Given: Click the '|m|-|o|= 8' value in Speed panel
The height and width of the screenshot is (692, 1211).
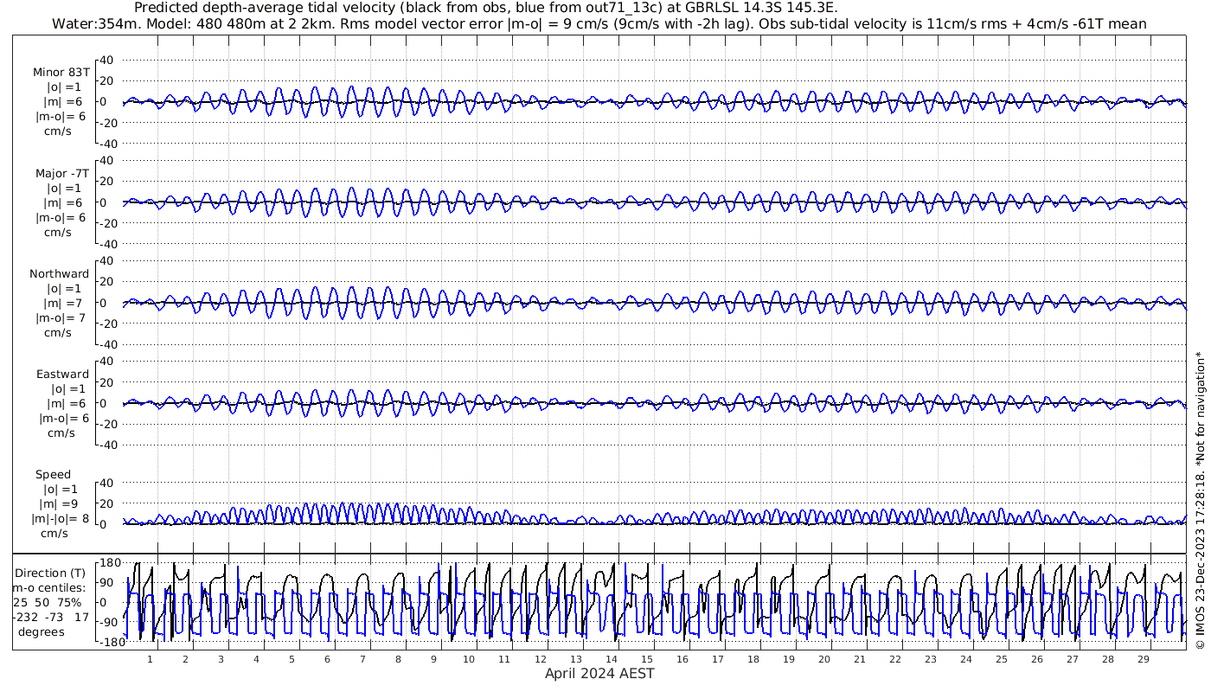Looking at the screenshot, I should pos(61,519).
